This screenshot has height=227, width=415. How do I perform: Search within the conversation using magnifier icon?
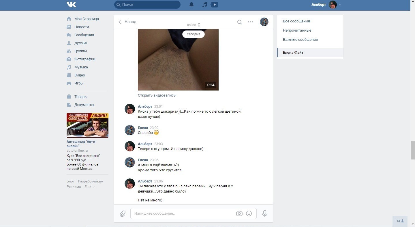[x=239, y=22]
